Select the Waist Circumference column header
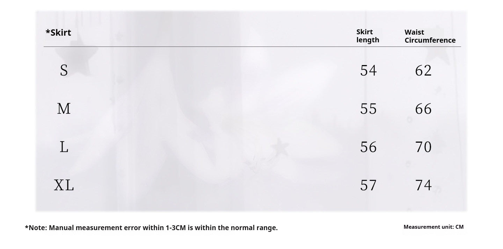 pyautogui.click(x=430, y=36)
